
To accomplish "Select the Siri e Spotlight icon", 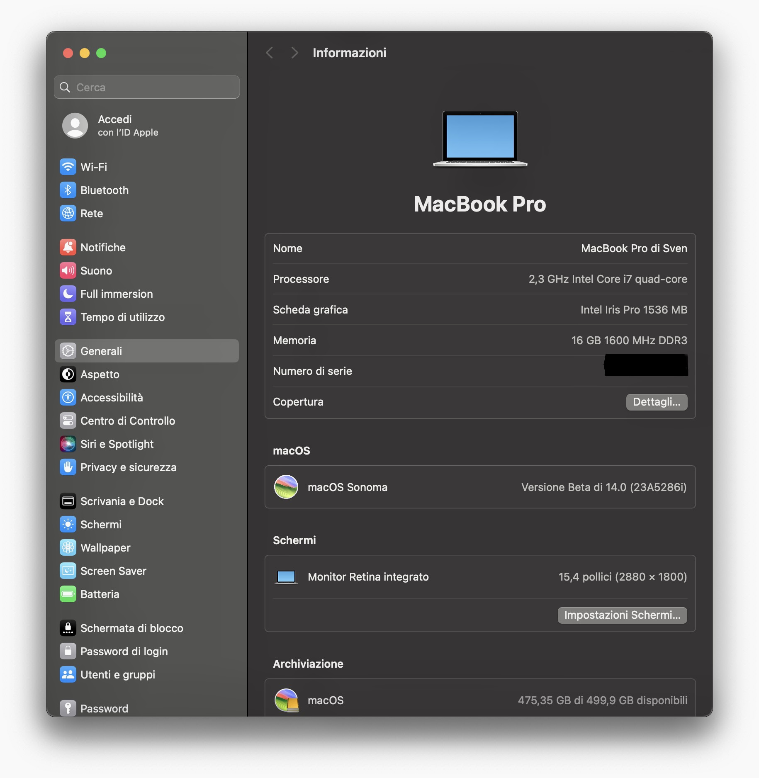I will point(68,444).
